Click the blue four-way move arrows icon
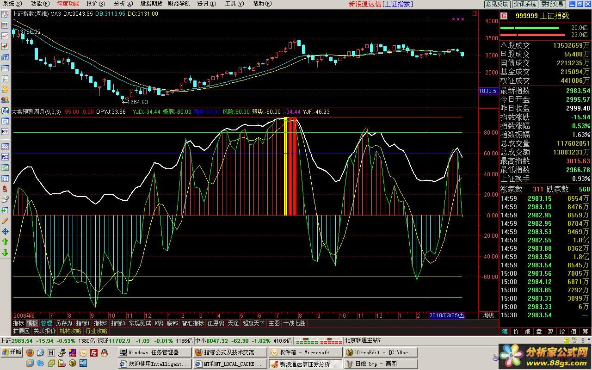 coord(5,231)
